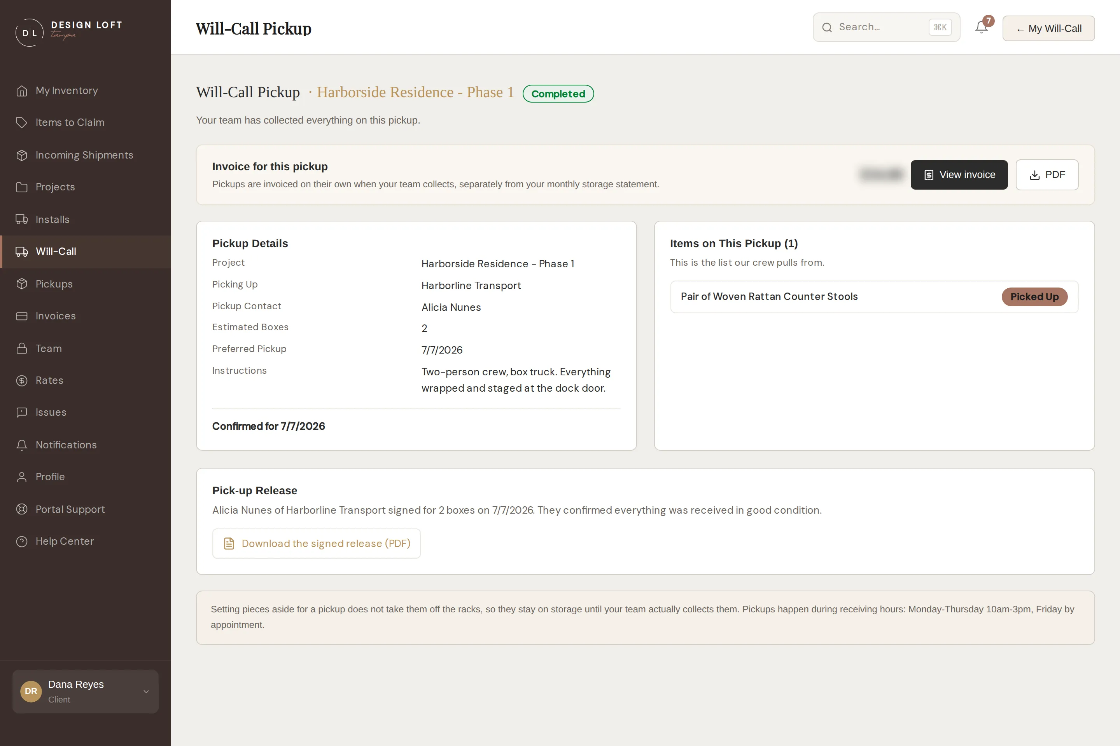
Task: Open notifications bell with 7 badge
Action: pos(982,27)
